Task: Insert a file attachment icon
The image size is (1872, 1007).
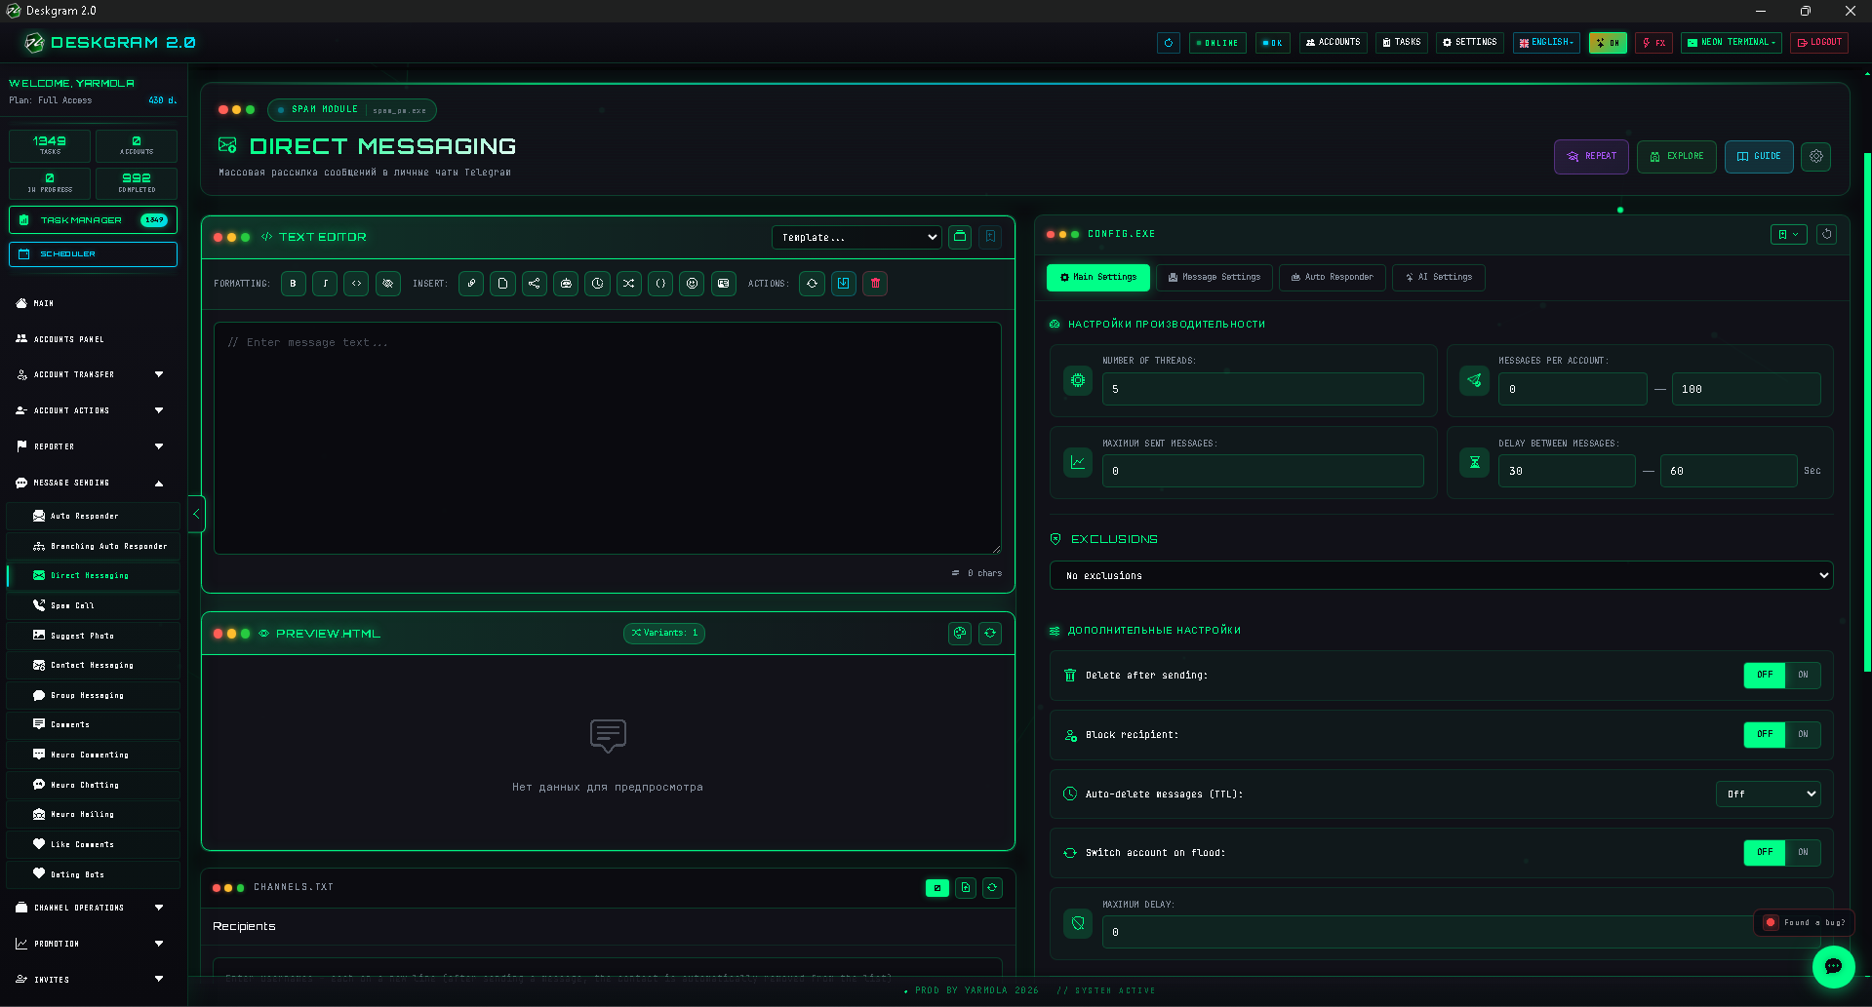Action: pos(503,284)
